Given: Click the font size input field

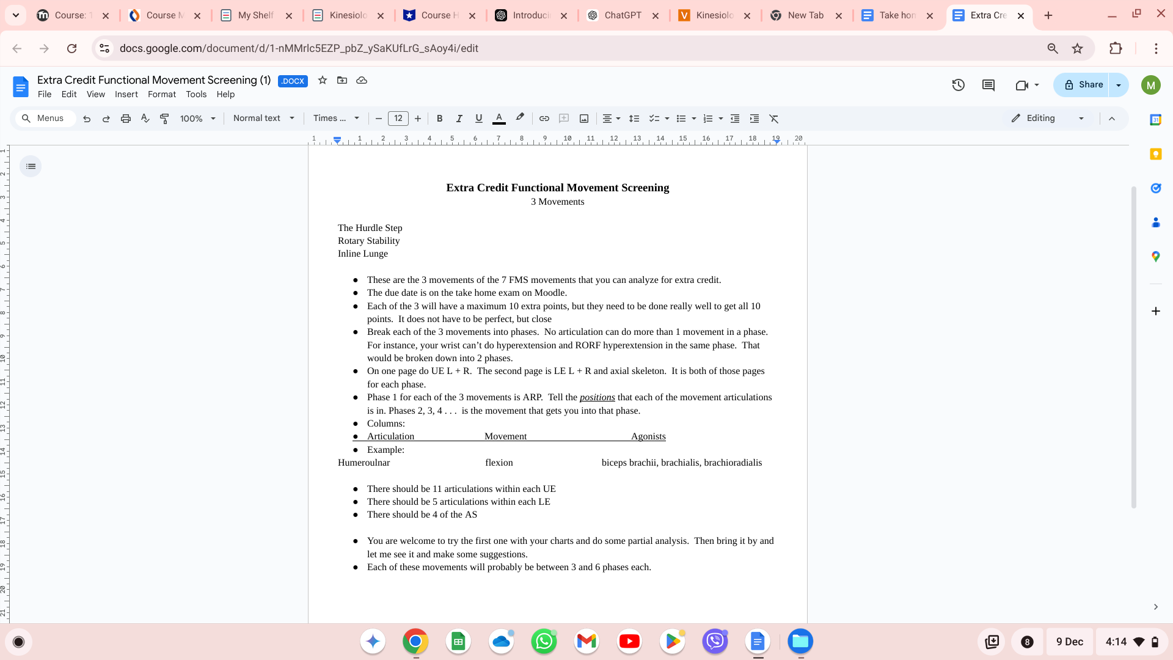Looking at the screenshot, I should pos(398,119).
